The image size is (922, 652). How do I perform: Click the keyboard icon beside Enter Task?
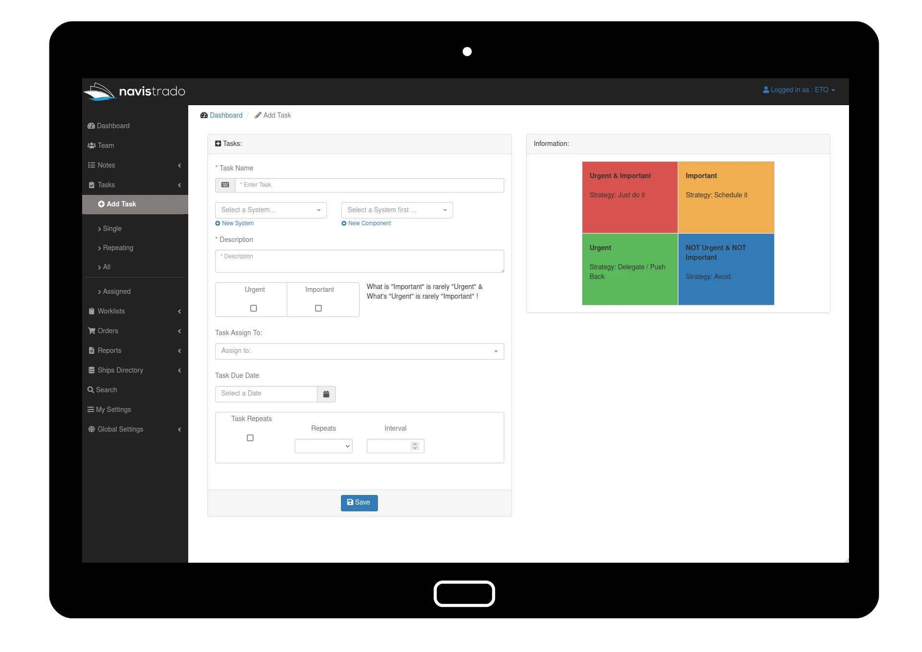pyautogui.click(x=225, y=185)
